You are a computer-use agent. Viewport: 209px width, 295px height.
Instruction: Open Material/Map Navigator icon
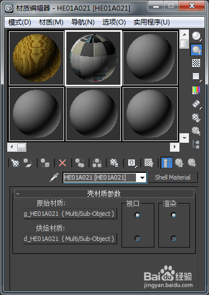click(x=196, y=144)
